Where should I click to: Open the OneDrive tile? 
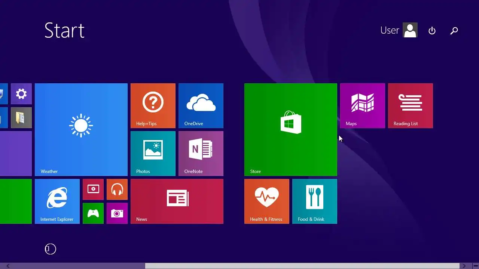pyautogui.click(x=201, y=106)
